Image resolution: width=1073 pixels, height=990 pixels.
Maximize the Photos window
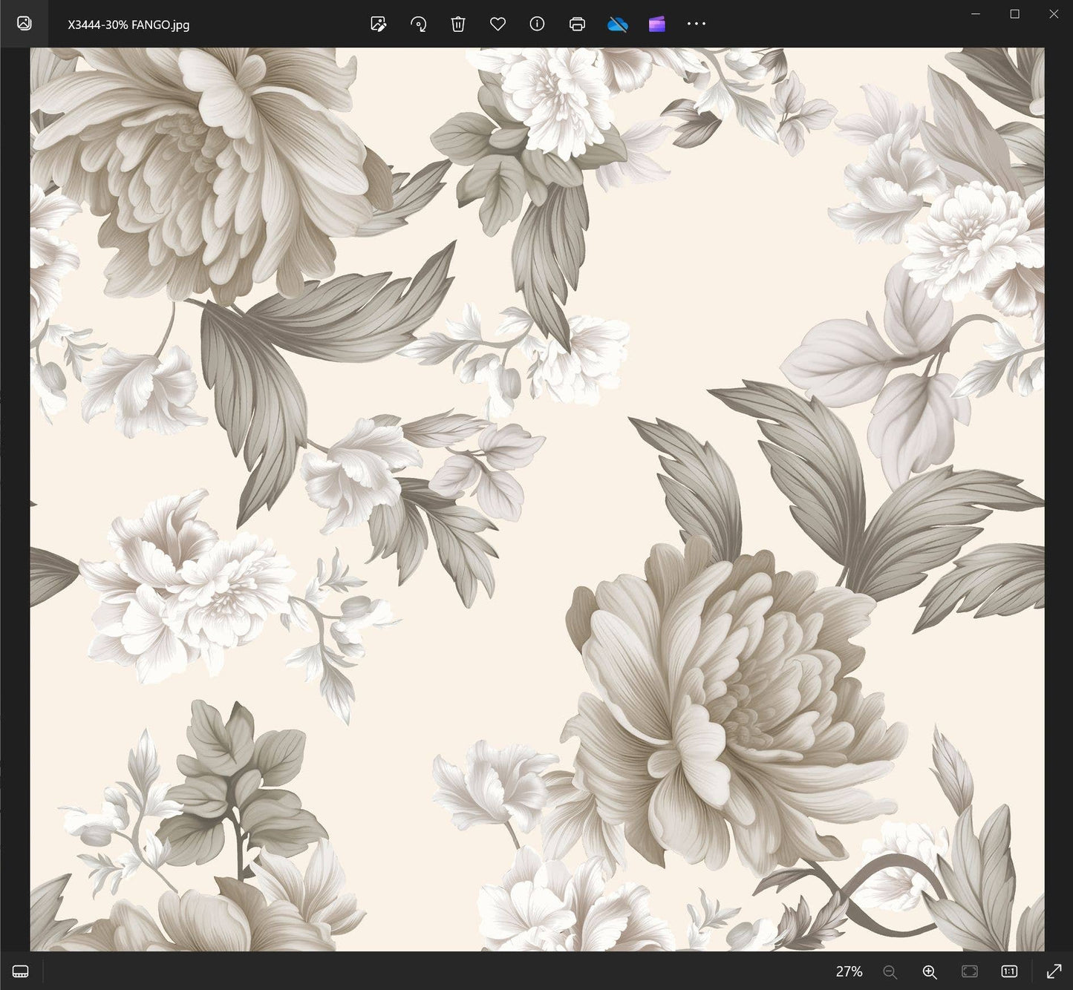(x=1014, y=14)
